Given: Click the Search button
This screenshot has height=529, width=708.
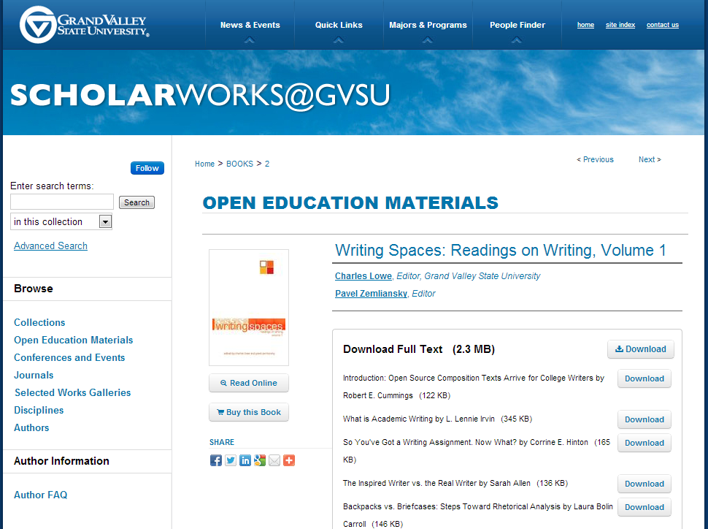Looking at the screenshot, I should click(x=136, y=202).
